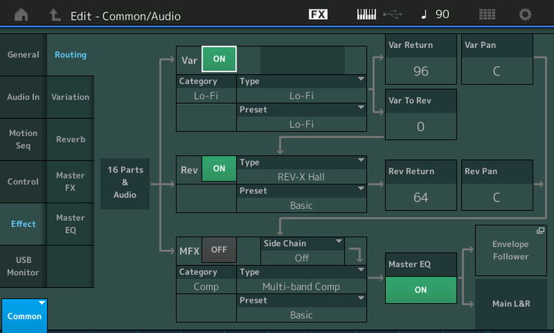Toggle the Rev ON switch

click(x=219, y=169)
